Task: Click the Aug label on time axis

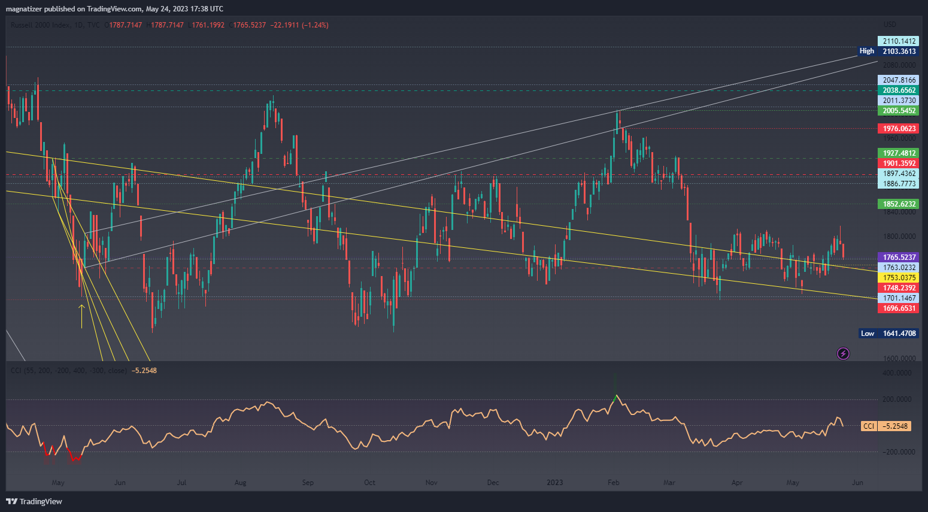Action: click(240, 483)
